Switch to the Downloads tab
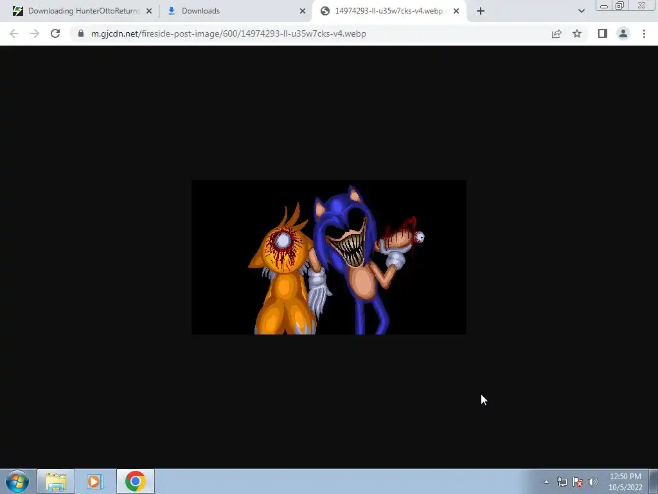The height and width of the screenshot is (494, 658). (x=236, y=11)
